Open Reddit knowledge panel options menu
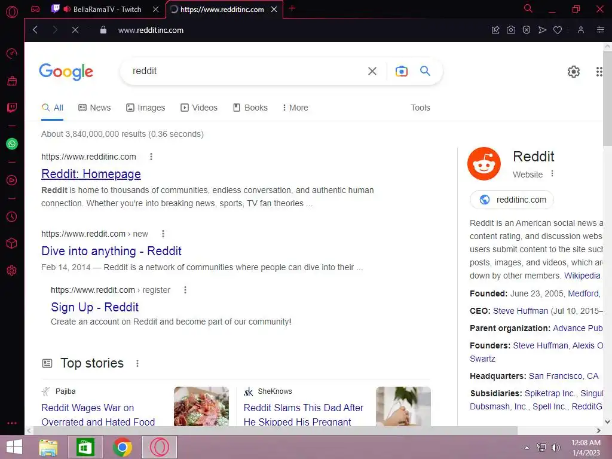 coord(552,174)
